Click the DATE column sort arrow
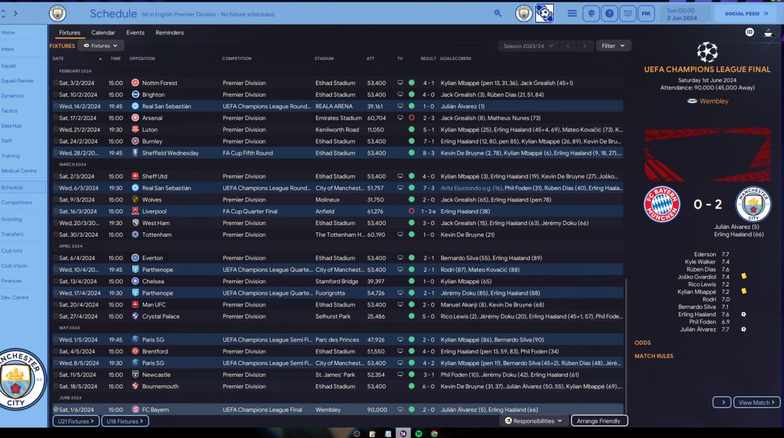Image resolution: width=784 pixels, height=438 pixels. tap(100, 59)
